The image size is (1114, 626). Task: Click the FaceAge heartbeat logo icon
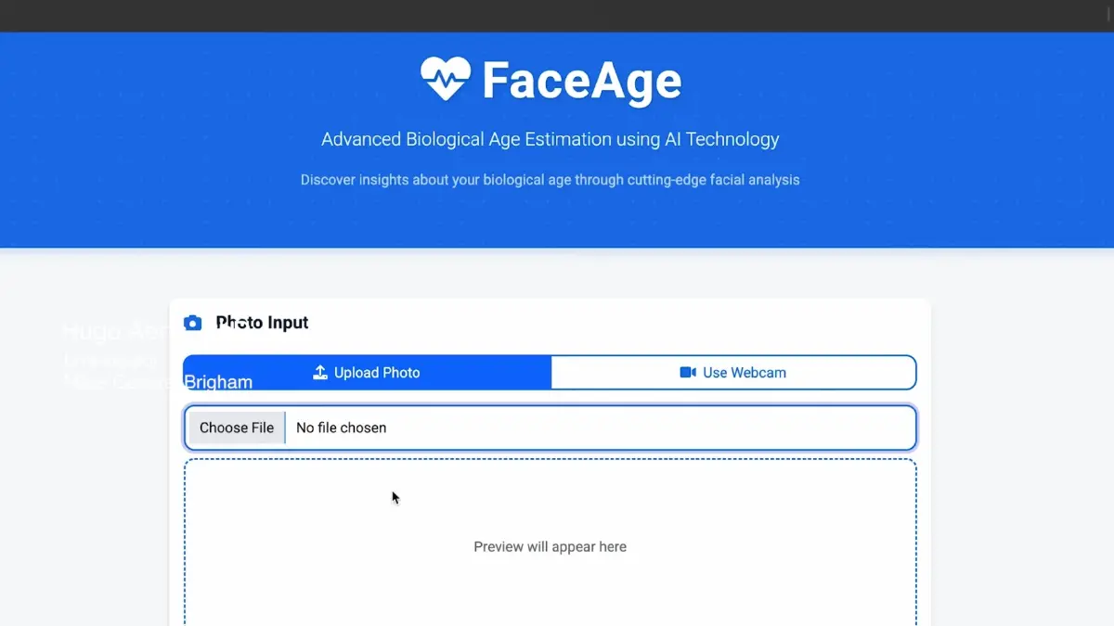[447, 76]
